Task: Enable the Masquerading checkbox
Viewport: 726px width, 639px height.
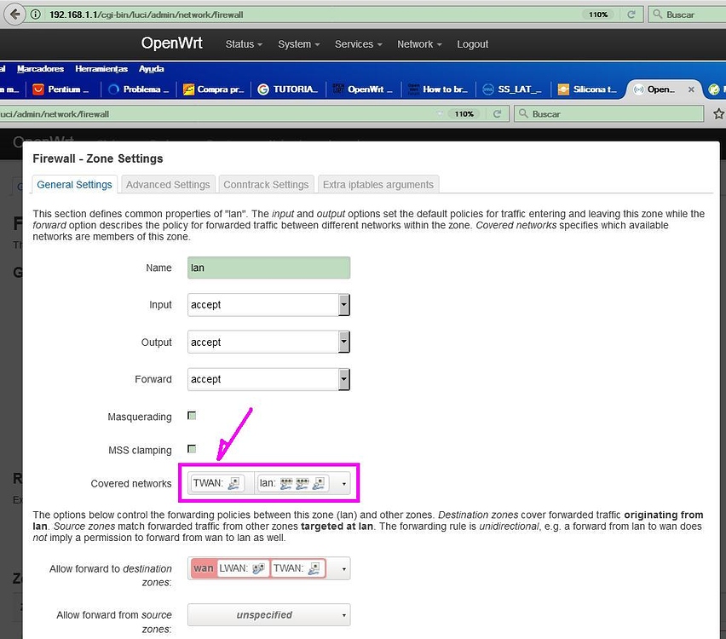Action: pos(192,416)
